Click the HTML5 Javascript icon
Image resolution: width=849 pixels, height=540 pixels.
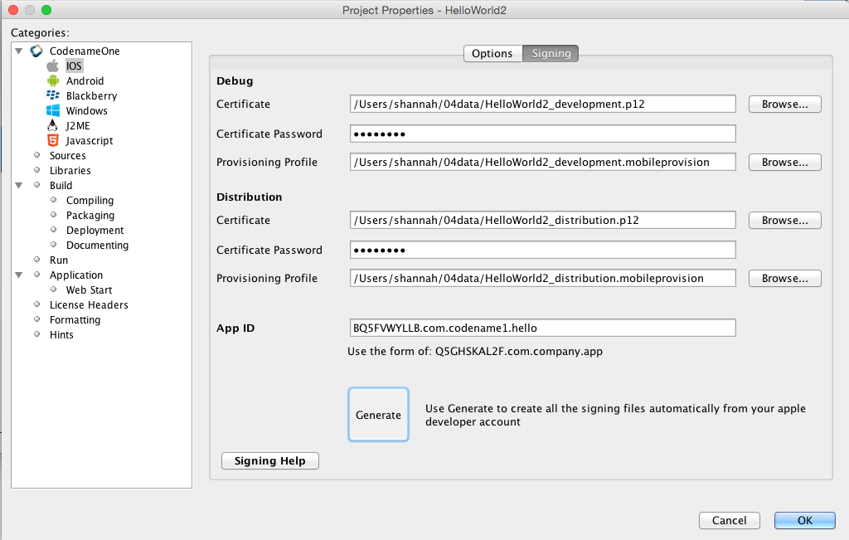point(53,141)
